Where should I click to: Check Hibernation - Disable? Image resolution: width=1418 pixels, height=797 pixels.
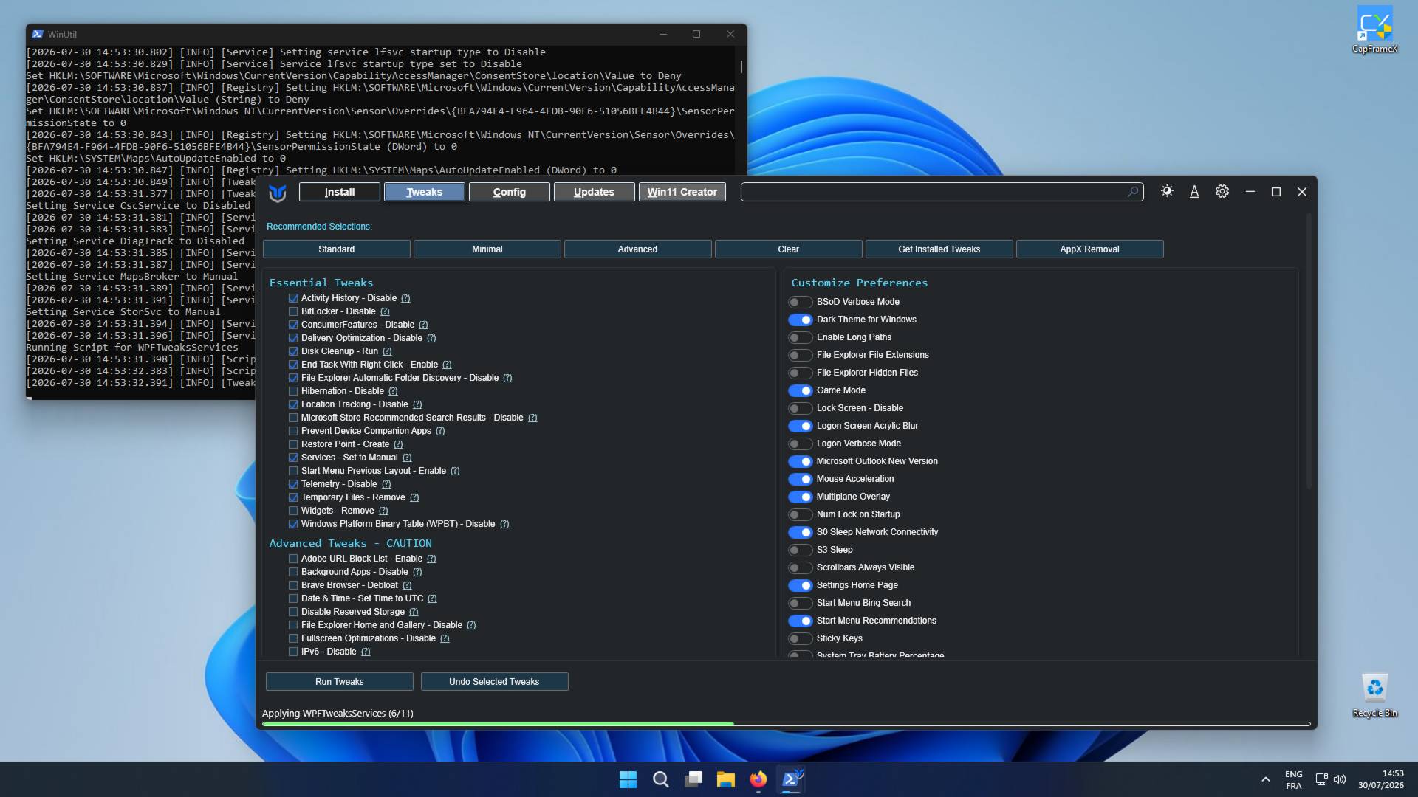tap(293, 391)
